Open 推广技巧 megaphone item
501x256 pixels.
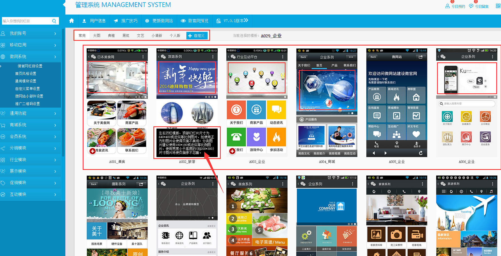(126, 21)
